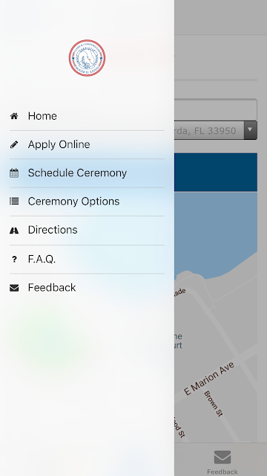
Task: Expand the address dropdown arrow
Action: (x=251, y=130)
